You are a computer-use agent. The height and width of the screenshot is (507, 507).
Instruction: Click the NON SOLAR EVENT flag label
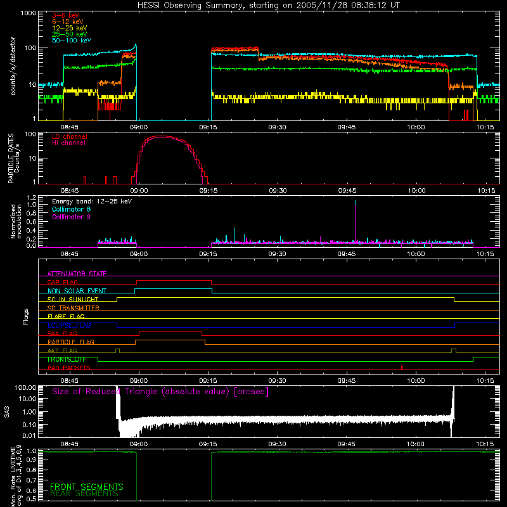click(77, 291)
